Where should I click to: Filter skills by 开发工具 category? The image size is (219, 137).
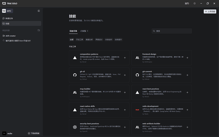pos(79,40)
